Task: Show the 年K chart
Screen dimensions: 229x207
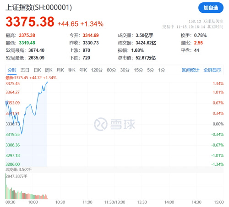Action: 83,70
